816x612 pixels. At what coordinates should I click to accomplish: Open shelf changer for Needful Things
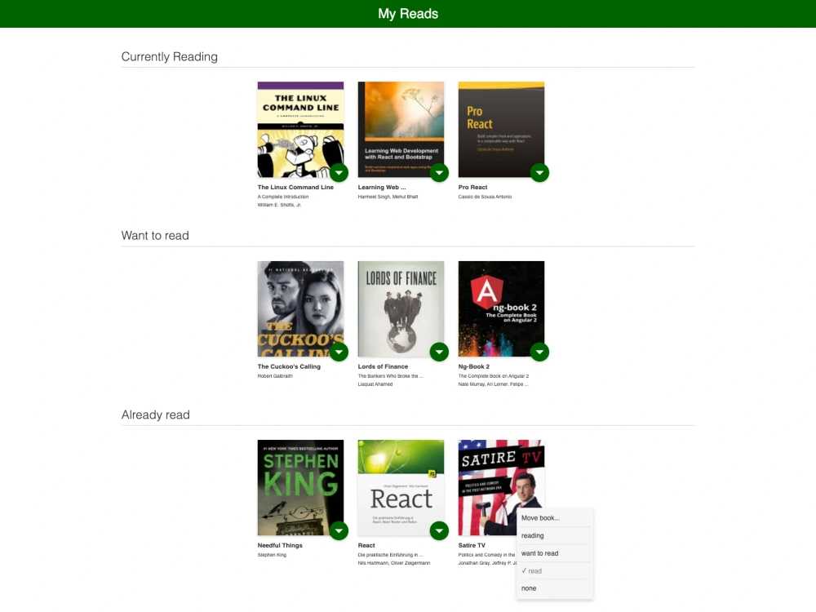point(339,531)
